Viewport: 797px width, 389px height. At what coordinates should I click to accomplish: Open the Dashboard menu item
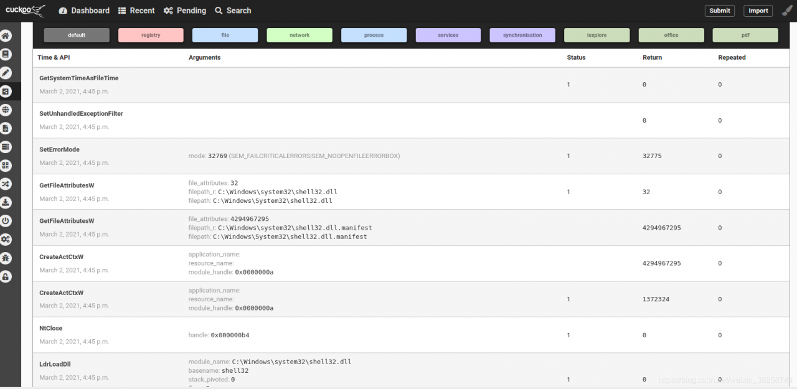pos(84,11)
